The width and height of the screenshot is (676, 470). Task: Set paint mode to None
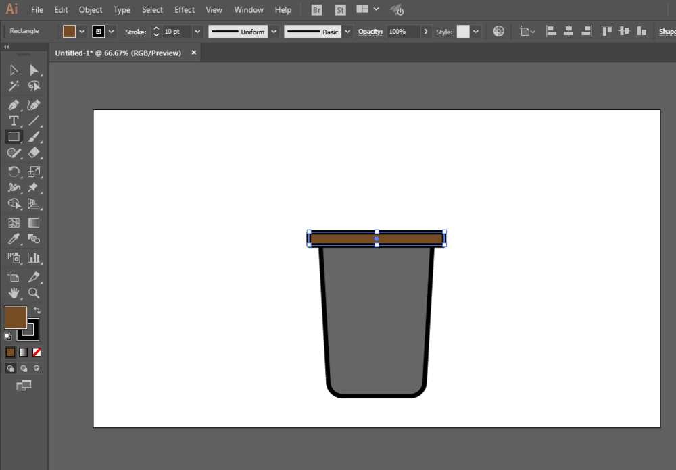pos(37,352)
